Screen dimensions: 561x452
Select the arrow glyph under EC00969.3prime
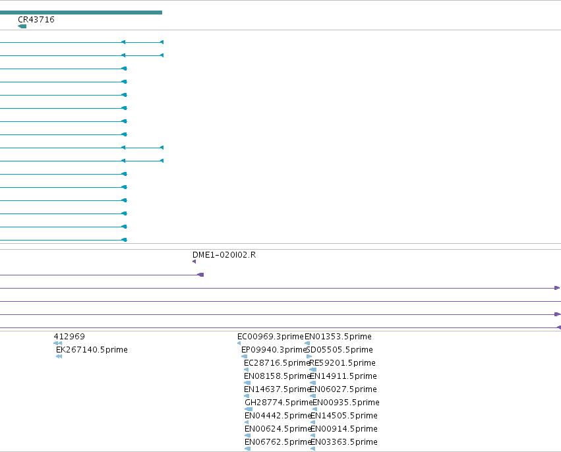[239, 343]
